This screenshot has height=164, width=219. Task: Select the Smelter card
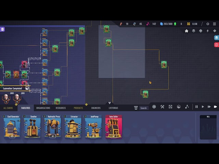(33, 127)
